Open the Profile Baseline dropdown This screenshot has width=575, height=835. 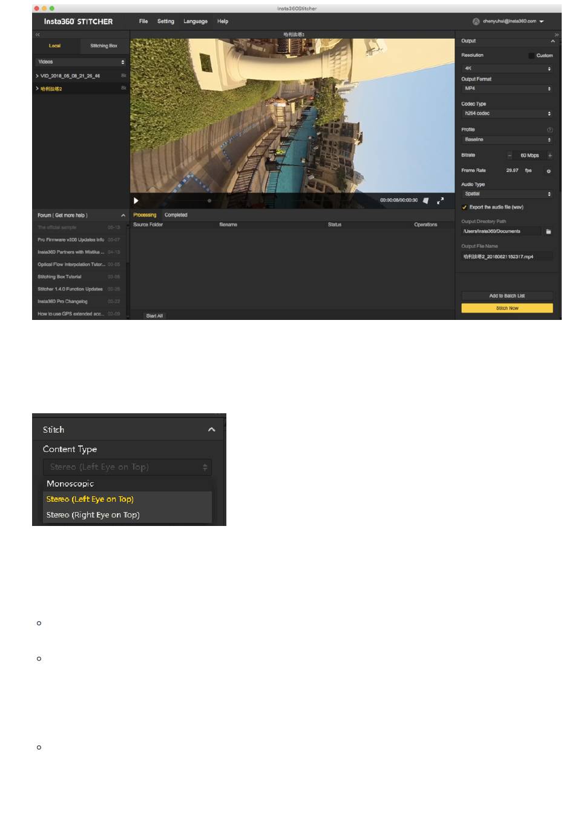[507, 139]
